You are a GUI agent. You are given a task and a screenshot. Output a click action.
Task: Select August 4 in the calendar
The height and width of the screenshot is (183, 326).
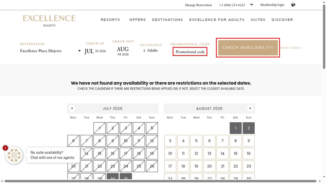[x=183, y=141]
